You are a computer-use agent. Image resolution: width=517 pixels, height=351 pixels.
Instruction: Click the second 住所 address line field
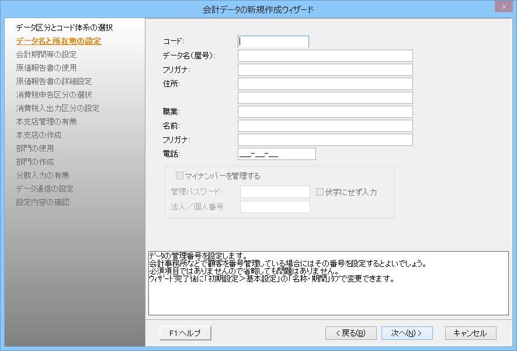click(325, 98)
